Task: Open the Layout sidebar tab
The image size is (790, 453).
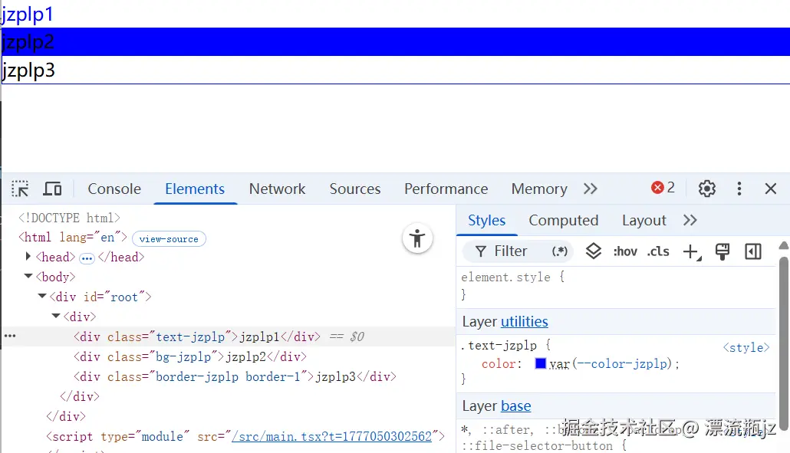Action: click(644, 220)
